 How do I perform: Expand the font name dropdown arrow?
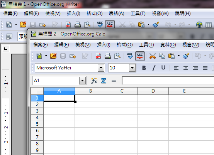(101, 68)
